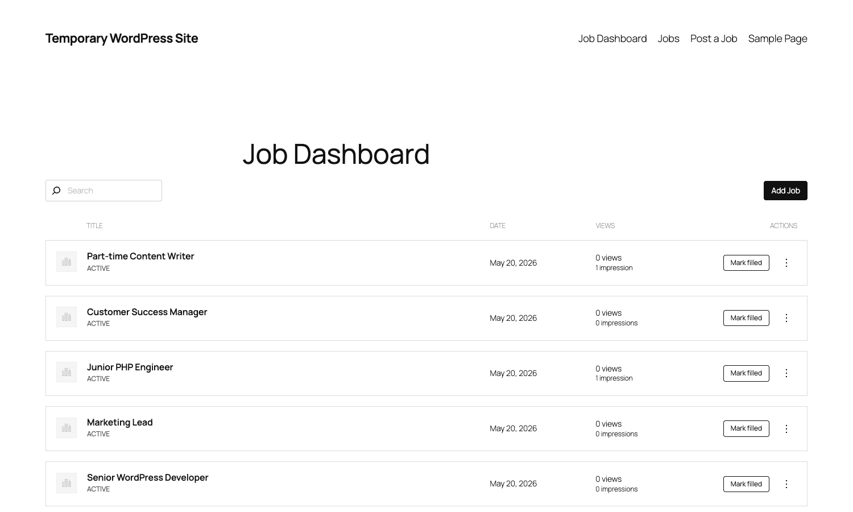Click '0 views' in Junior PHP Engineer row
Screen dimensions: 853x512
click(x=608, y=369)
